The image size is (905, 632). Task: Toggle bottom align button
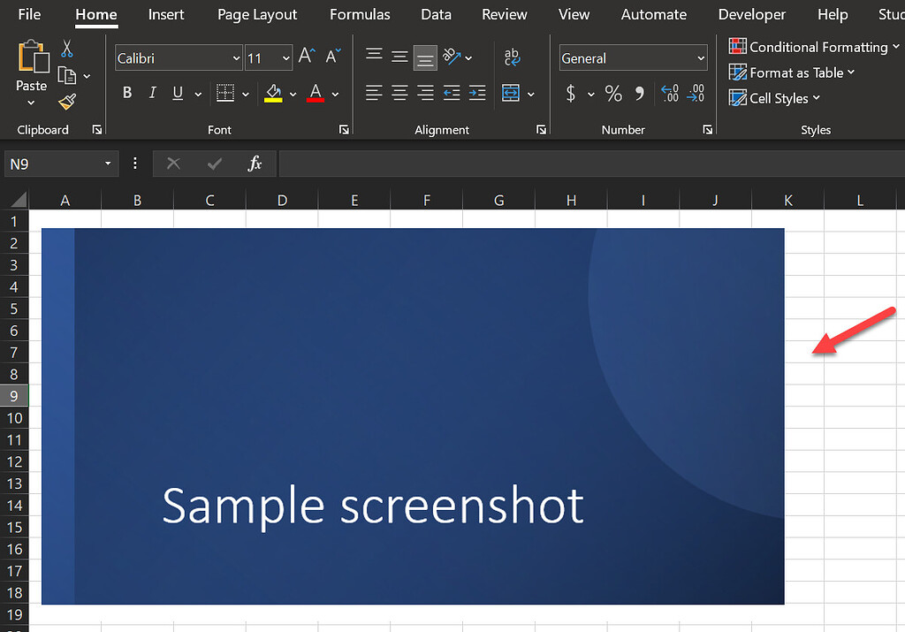425,57
